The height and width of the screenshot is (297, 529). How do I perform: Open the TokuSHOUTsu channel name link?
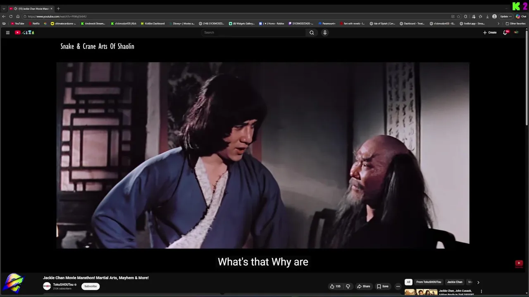point(63,285)
